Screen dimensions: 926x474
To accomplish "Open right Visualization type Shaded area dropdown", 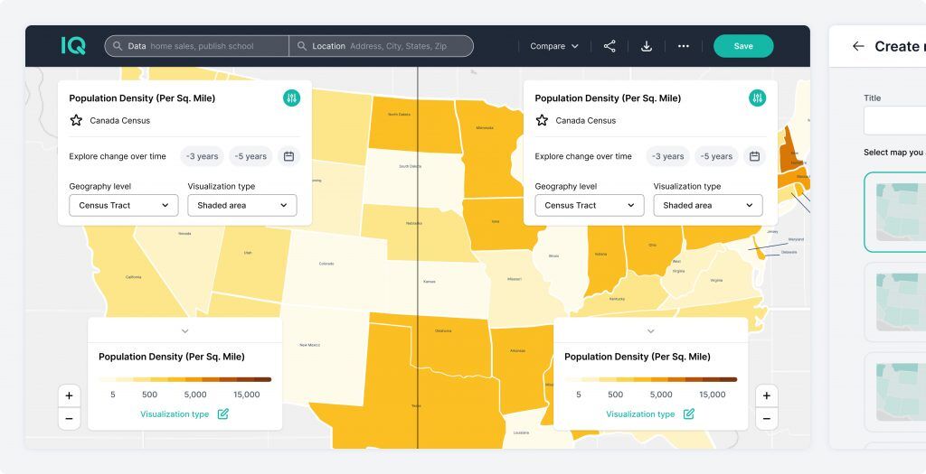I will point(708,205).
